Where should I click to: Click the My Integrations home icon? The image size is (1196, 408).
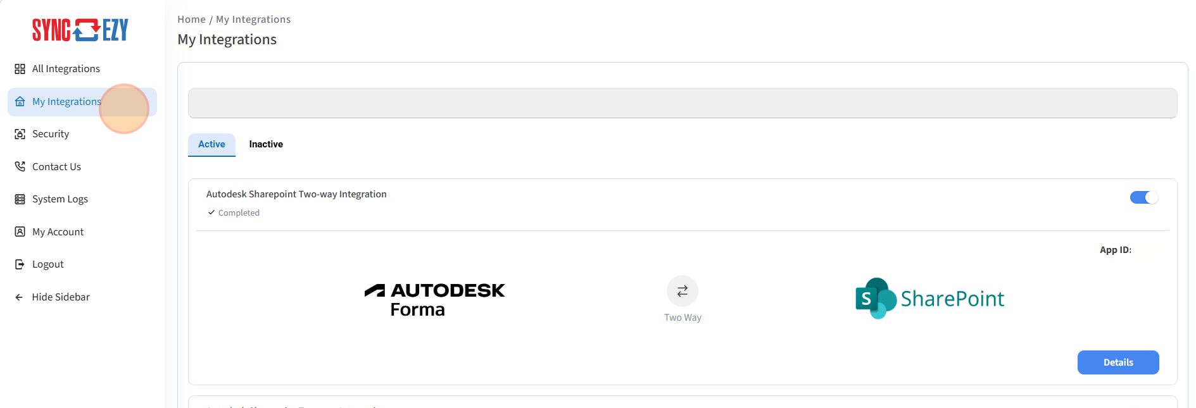click(x=20, y=102)
